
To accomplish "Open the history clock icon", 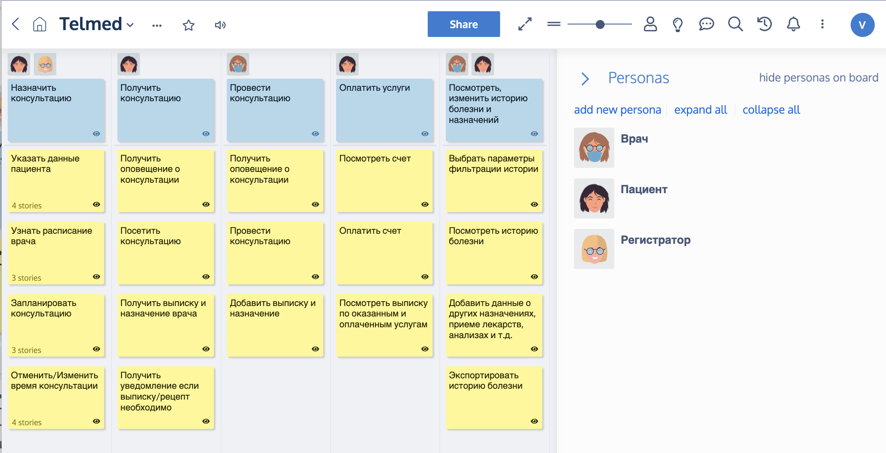I will point(764,24).
